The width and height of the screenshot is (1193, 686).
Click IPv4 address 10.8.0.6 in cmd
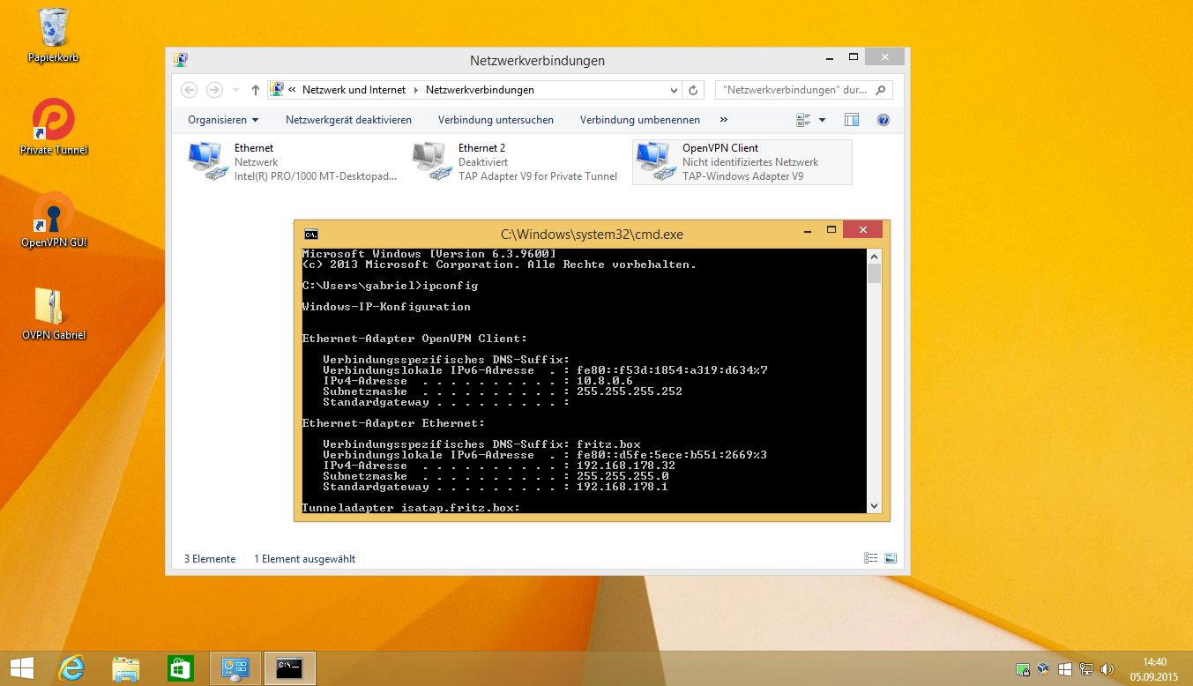605,381
